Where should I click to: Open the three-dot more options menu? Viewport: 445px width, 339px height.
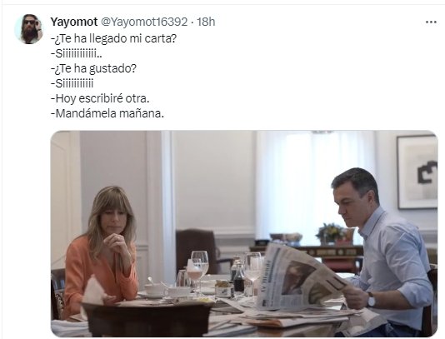click(x=431, y=22)
